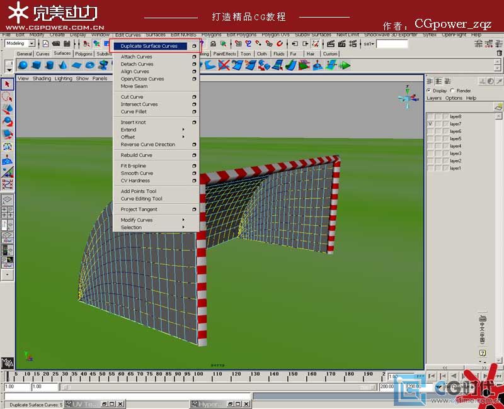The height and width of the screenshot is (409, 504).
Task: Click the red magnet snap icon
Action: click(x=280, y=43)
